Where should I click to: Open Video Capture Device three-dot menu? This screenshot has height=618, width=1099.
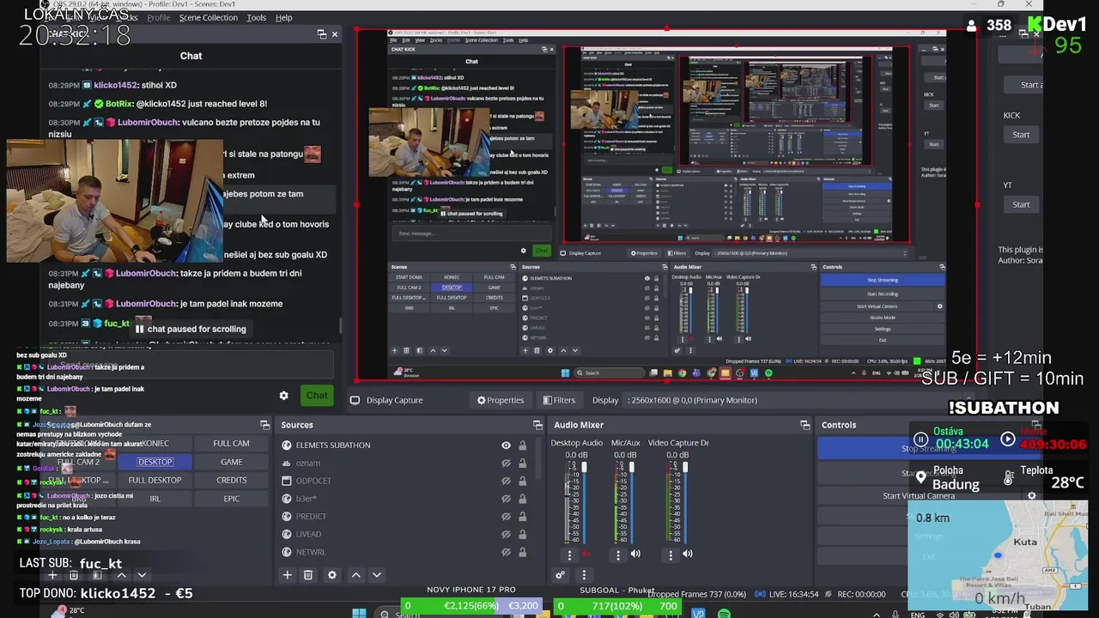pyautogui.click(x=671, y=554)
